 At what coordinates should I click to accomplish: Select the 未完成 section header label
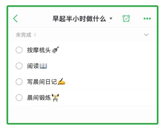coord(24,35)
